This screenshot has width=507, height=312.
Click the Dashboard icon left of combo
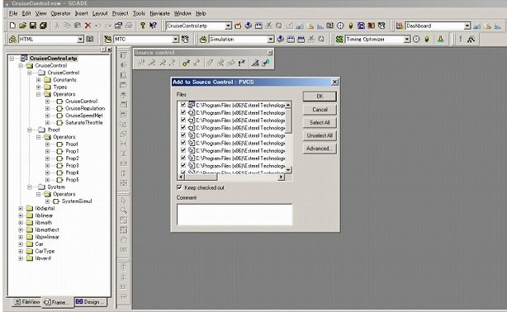[400, 26]
